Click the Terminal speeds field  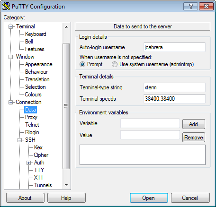[x=174, y=99]
